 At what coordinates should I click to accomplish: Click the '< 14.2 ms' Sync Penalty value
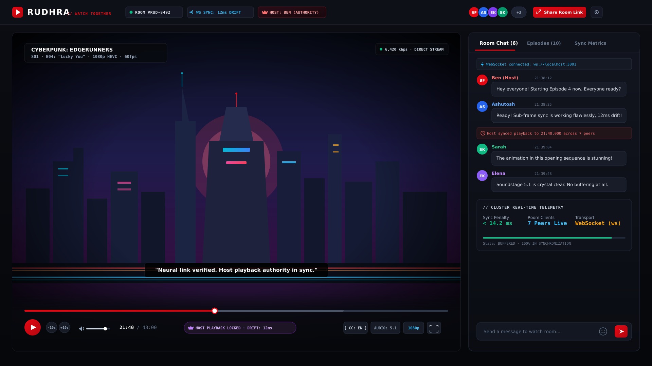[x=497, y=223]
